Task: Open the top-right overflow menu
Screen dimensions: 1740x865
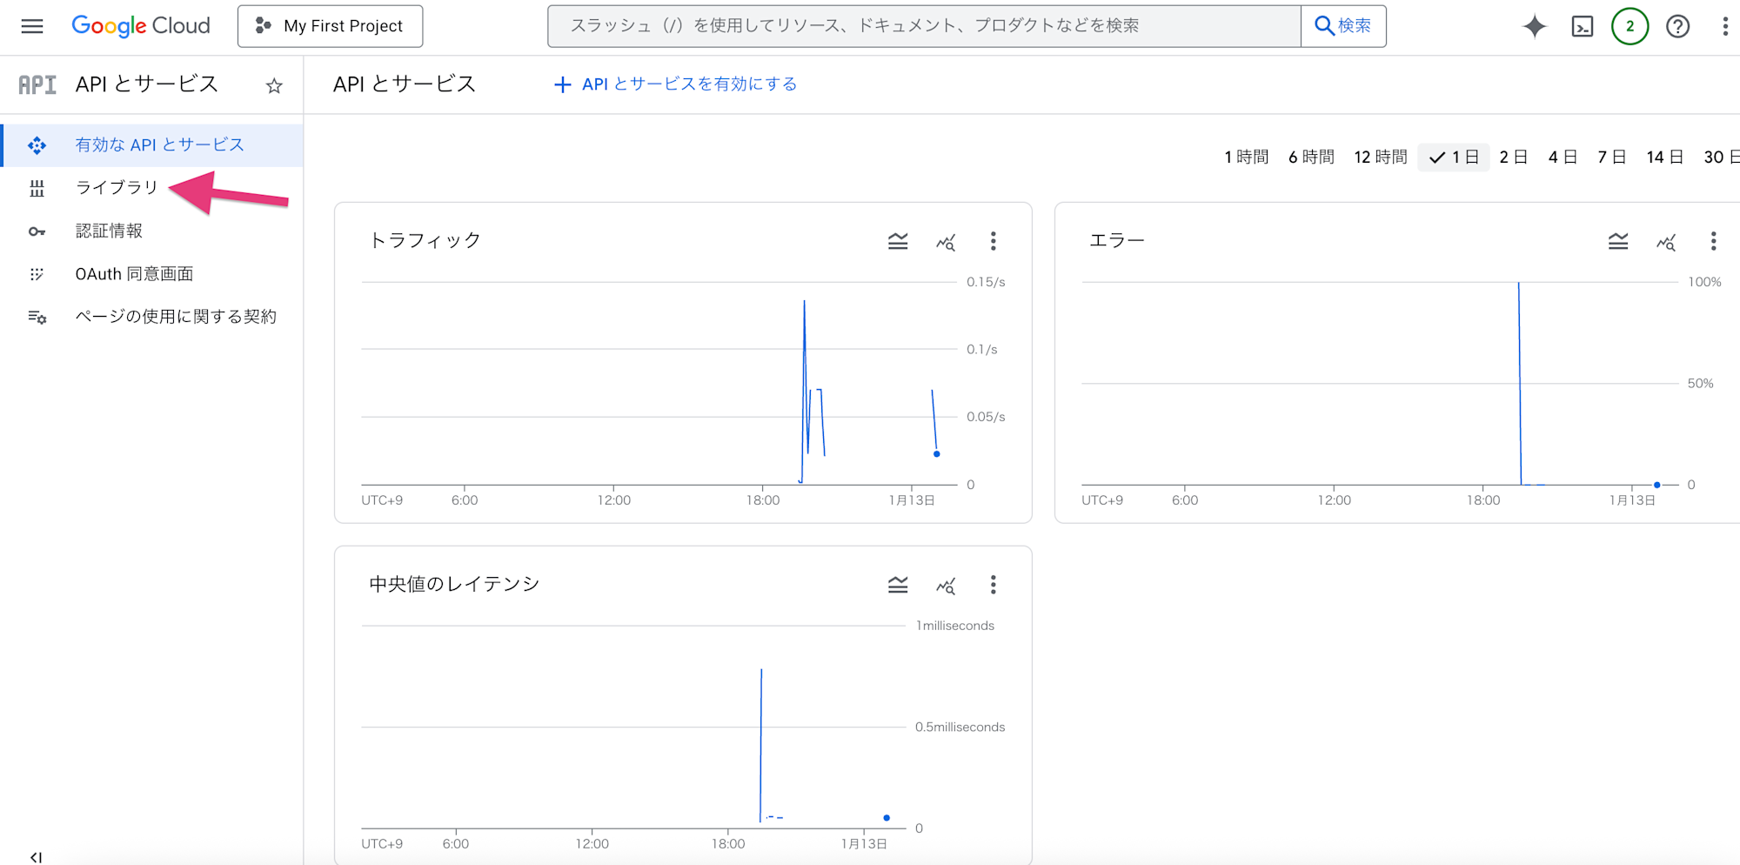Action: coord(1726,26)
